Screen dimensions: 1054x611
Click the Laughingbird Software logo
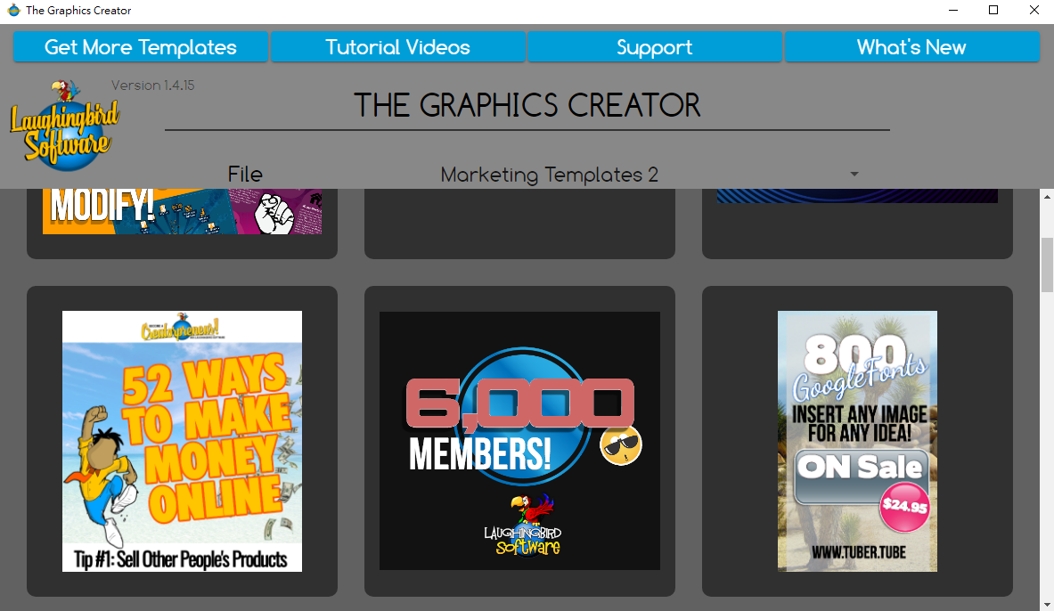64,125
